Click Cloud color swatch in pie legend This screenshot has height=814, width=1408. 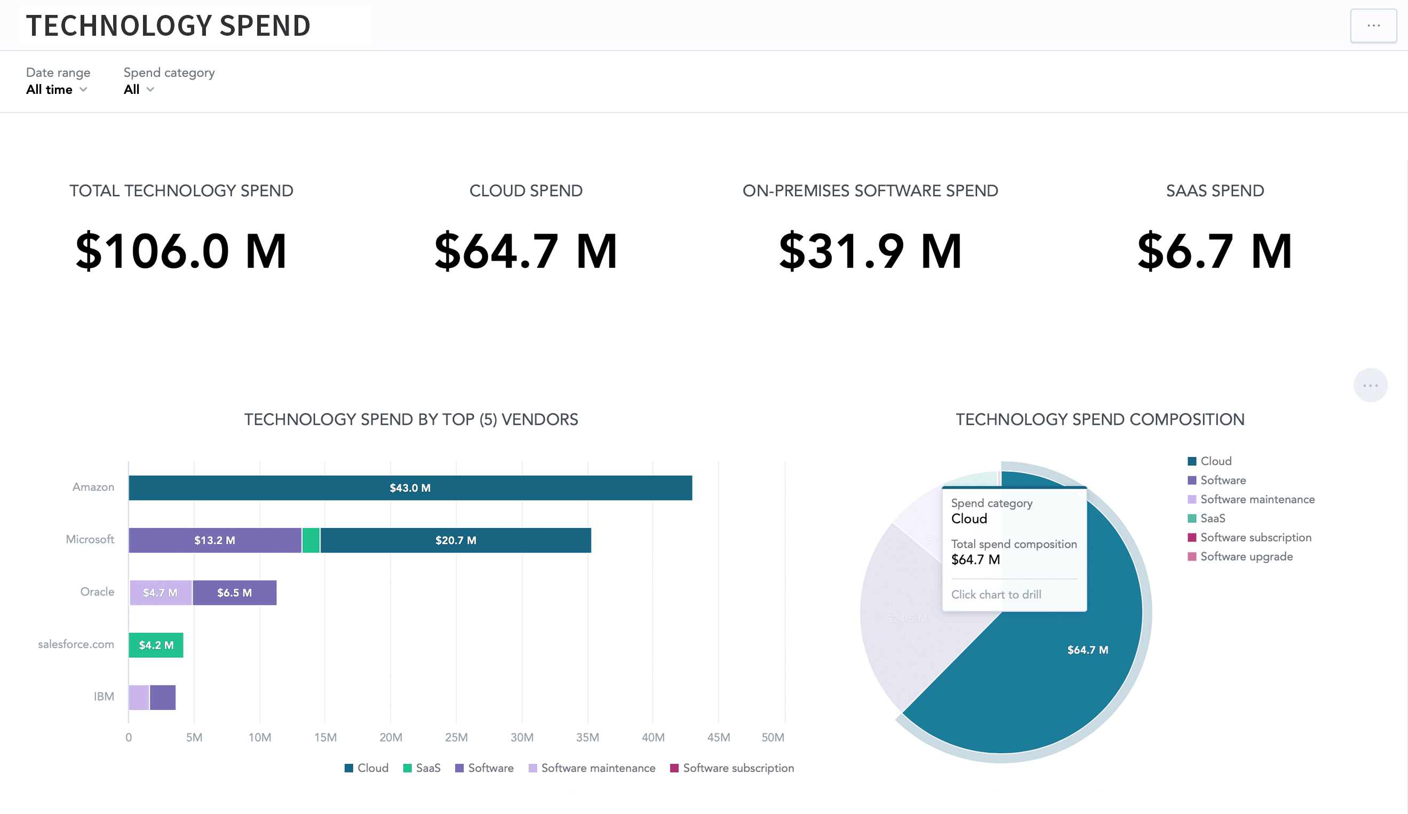click(1191, 461)
